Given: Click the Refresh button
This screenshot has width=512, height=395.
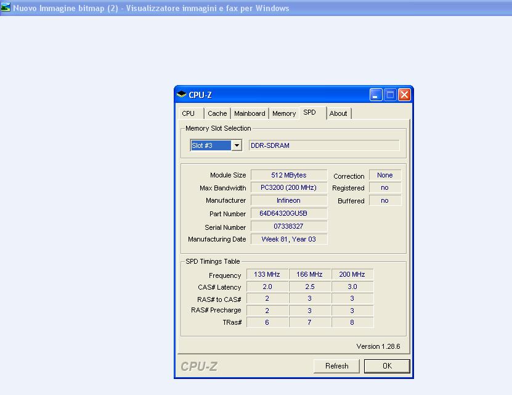Looking at the screenshot, I should 336,366.
